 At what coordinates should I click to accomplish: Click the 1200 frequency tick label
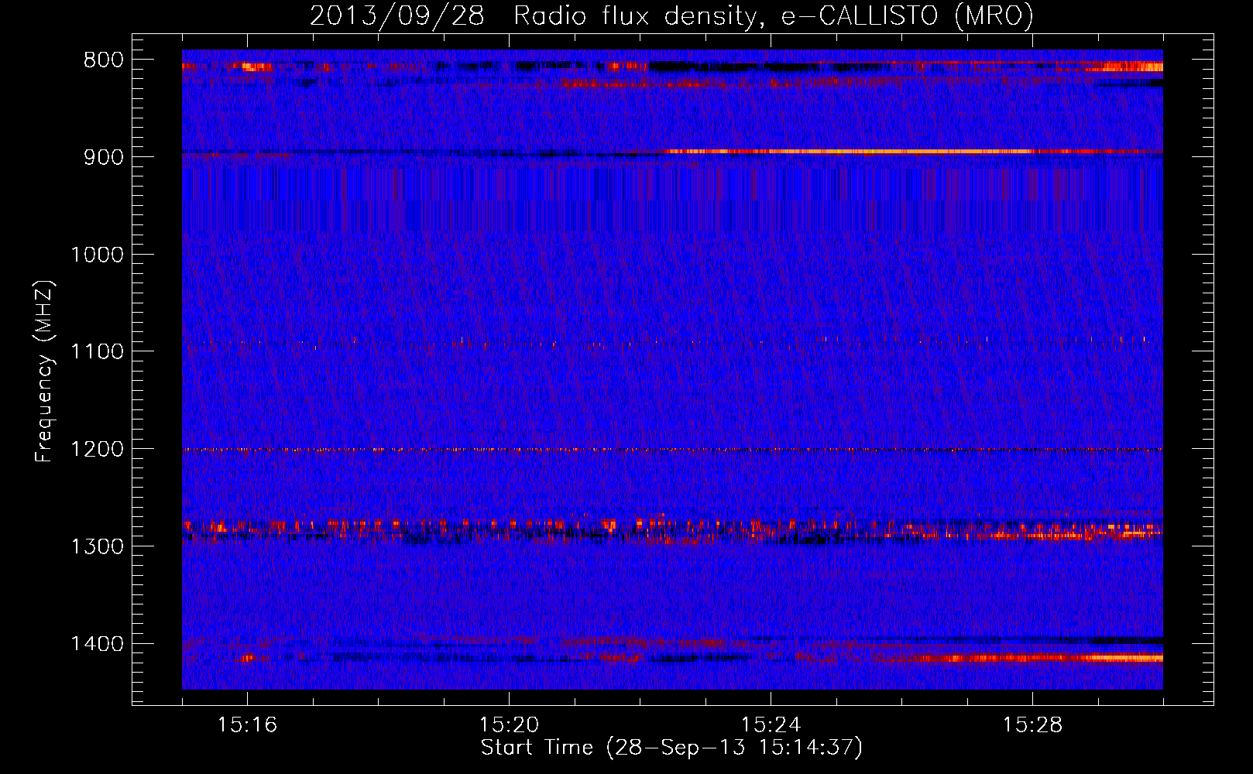[x=97, y=450]
